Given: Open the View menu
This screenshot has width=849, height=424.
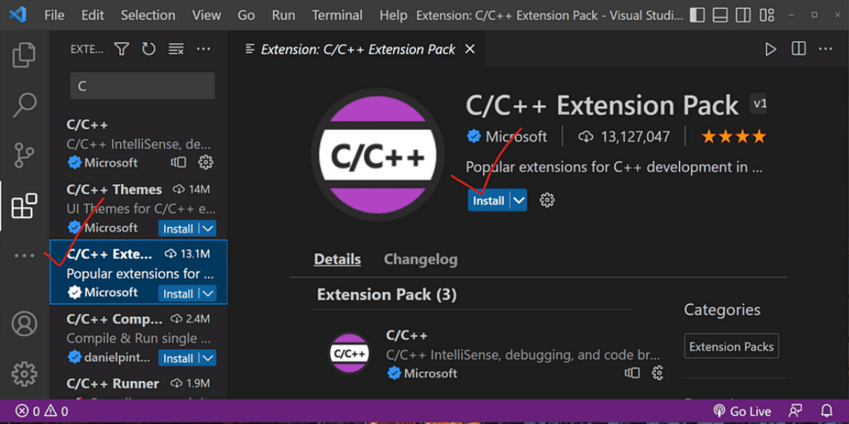Looking at the screenshot, I should pos(206,15).
